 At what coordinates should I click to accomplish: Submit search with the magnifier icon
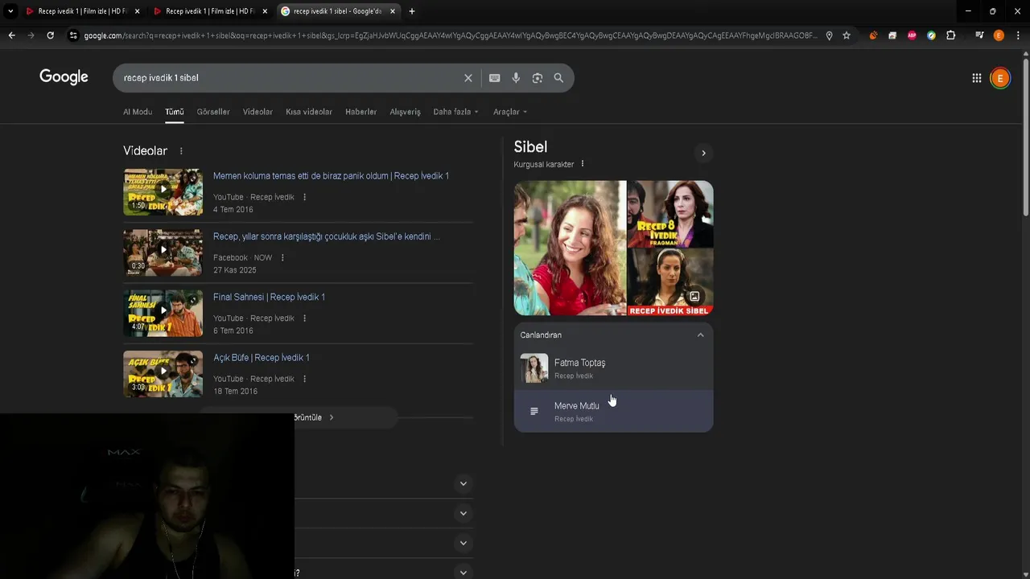coord(558,78)
